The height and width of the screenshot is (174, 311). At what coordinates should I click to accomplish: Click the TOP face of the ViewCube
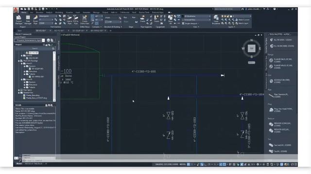pos(252,48)
